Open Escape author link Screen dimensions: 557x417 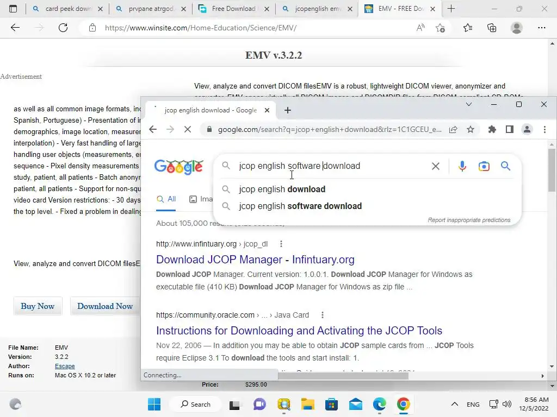[65, 366]
